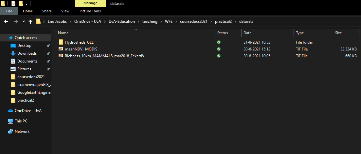The height and width of the screenshot is (154, 361).
Task: Expand chevron after practical2 breadcrumb
Action: (236, 21)
